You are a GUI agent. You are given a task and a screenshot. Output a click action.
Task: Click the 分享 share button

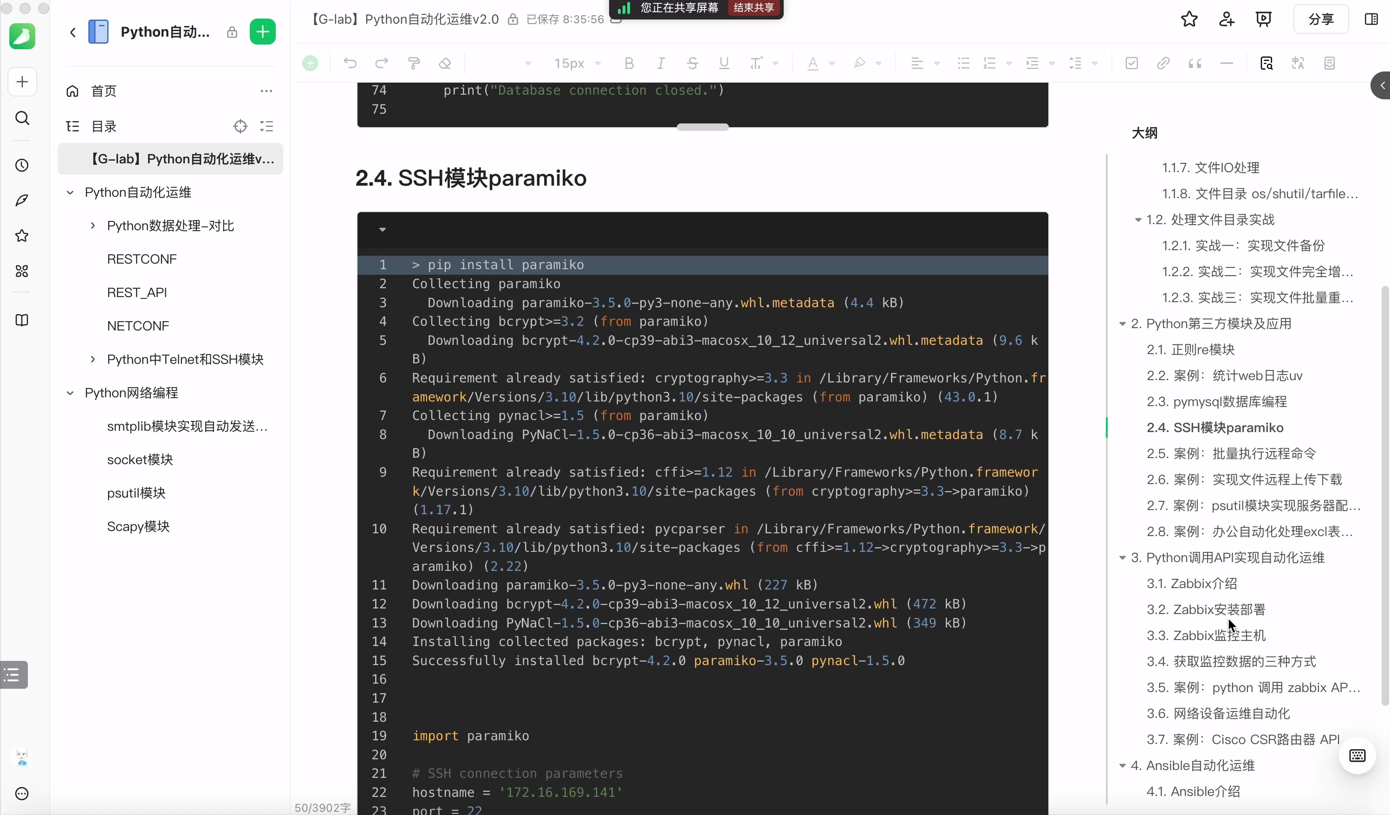coord(1321,19)
